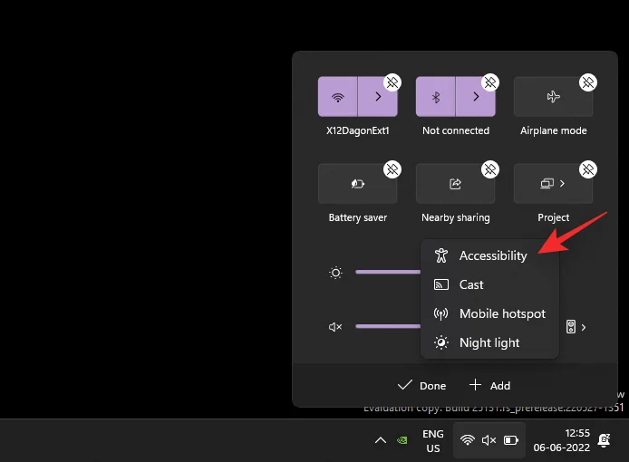Unpin the Airplane mode tile
Viewport: 629px width, 462px height.
point(588,82)
